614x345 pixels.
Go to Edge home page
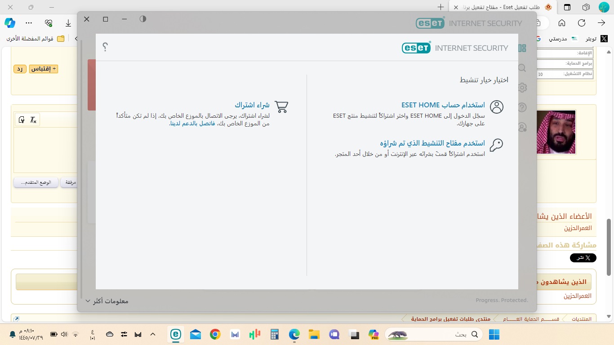562,23
